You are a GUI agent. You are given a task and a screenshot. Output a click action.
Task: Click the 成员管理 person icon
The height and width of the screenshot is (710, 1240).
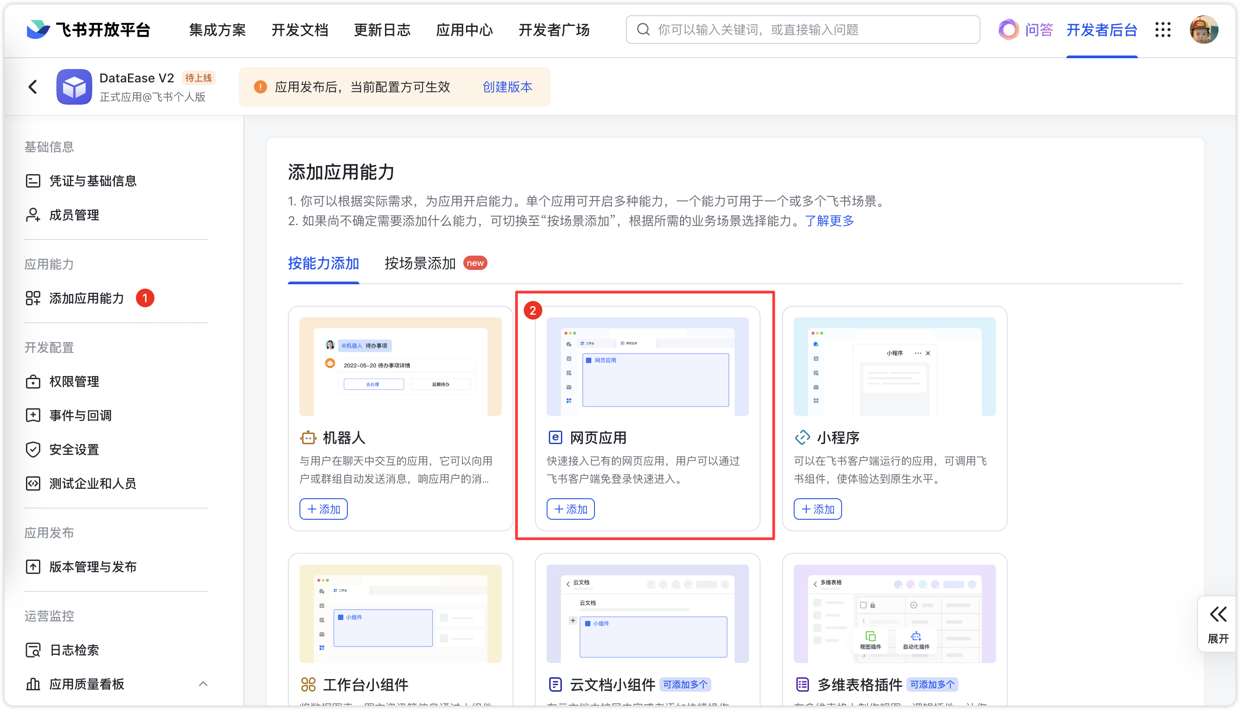coord(33,215)
